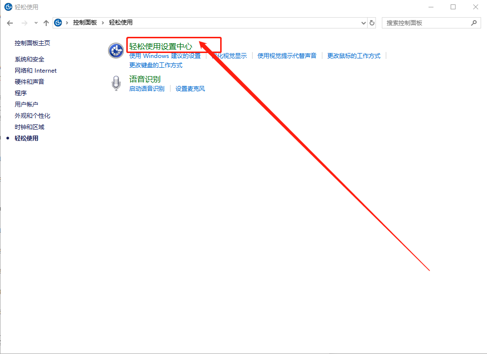Open the 更改鼠标的工作方式 link
Screen dimensions: 487x354
tap(354, 56)
